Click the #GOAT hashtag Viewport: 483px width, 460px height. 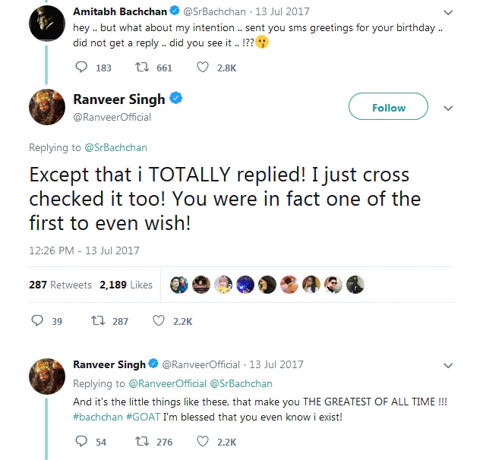coord(143,415)
